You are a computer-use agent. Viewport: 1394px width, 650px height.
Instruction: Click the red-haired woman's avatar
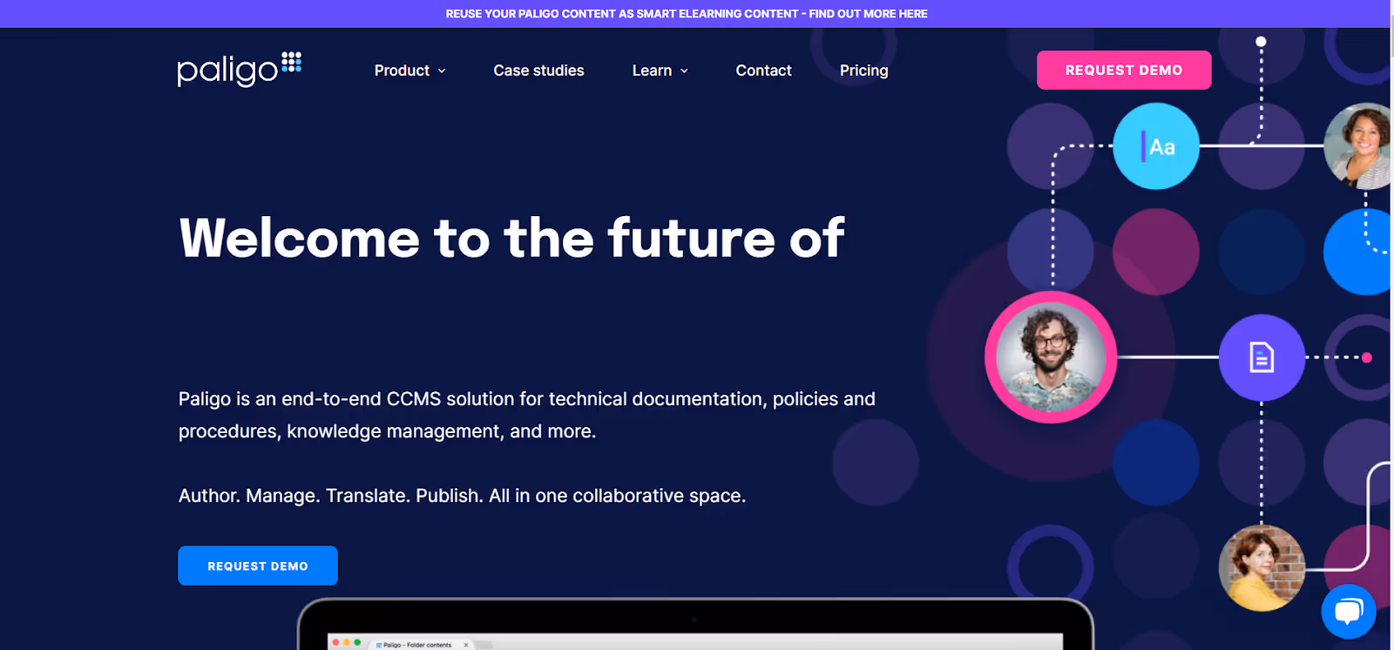1261,568
